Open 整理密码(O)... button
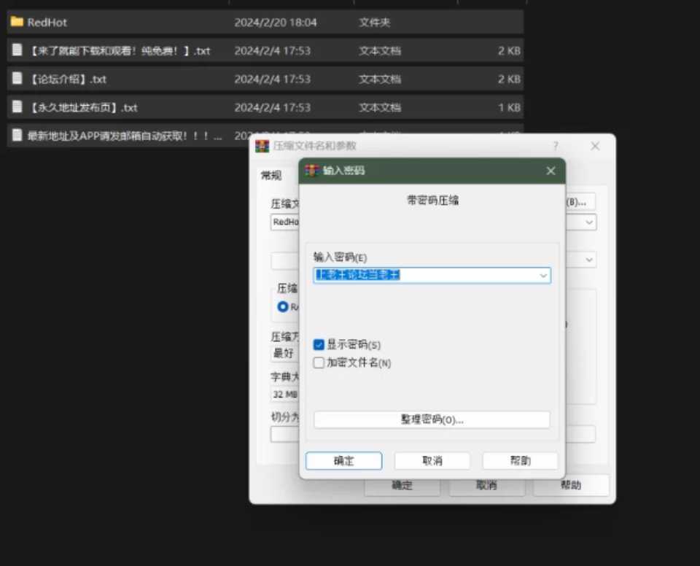 click(432, 419)
